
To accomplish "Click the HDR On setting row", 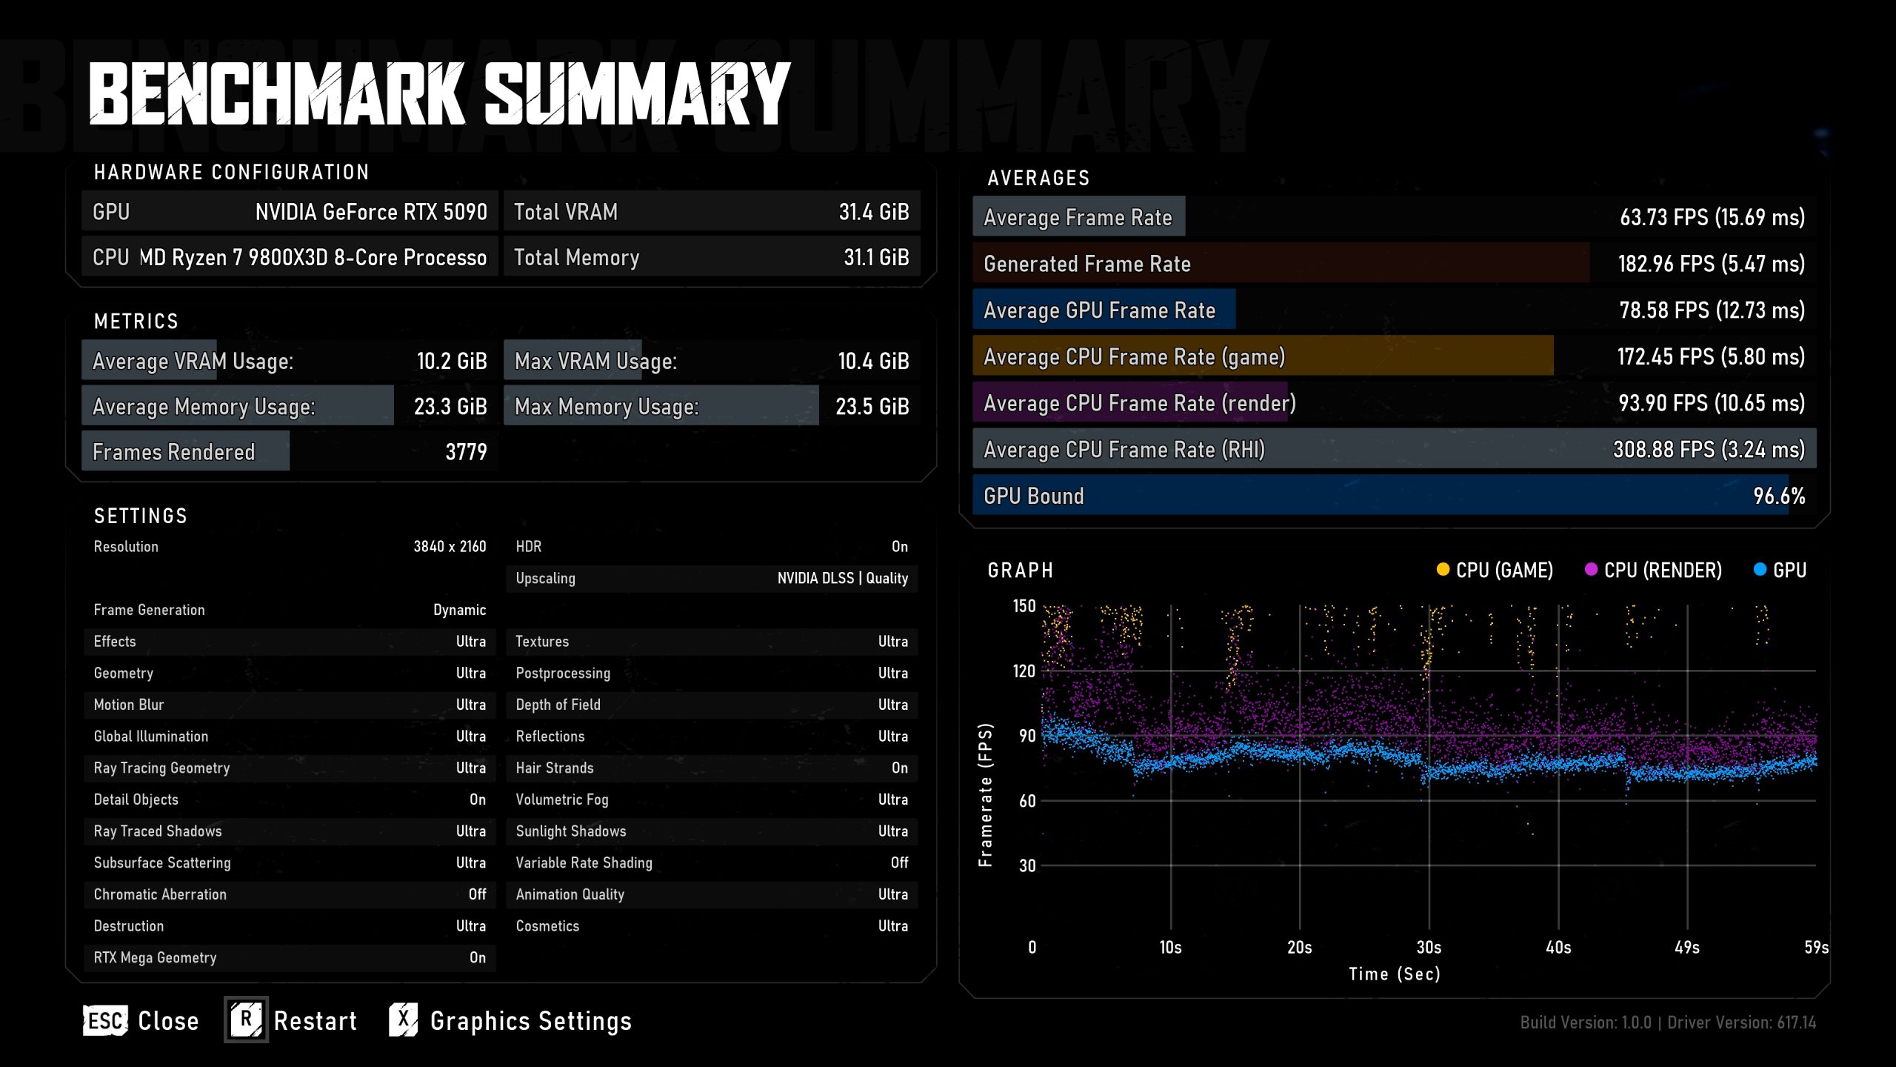I will pos(712,547).
